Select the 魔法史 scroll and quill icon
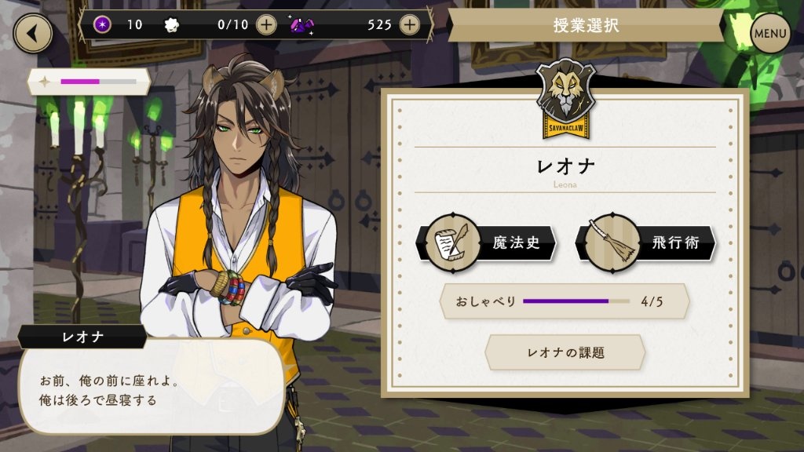 (452, 243)
